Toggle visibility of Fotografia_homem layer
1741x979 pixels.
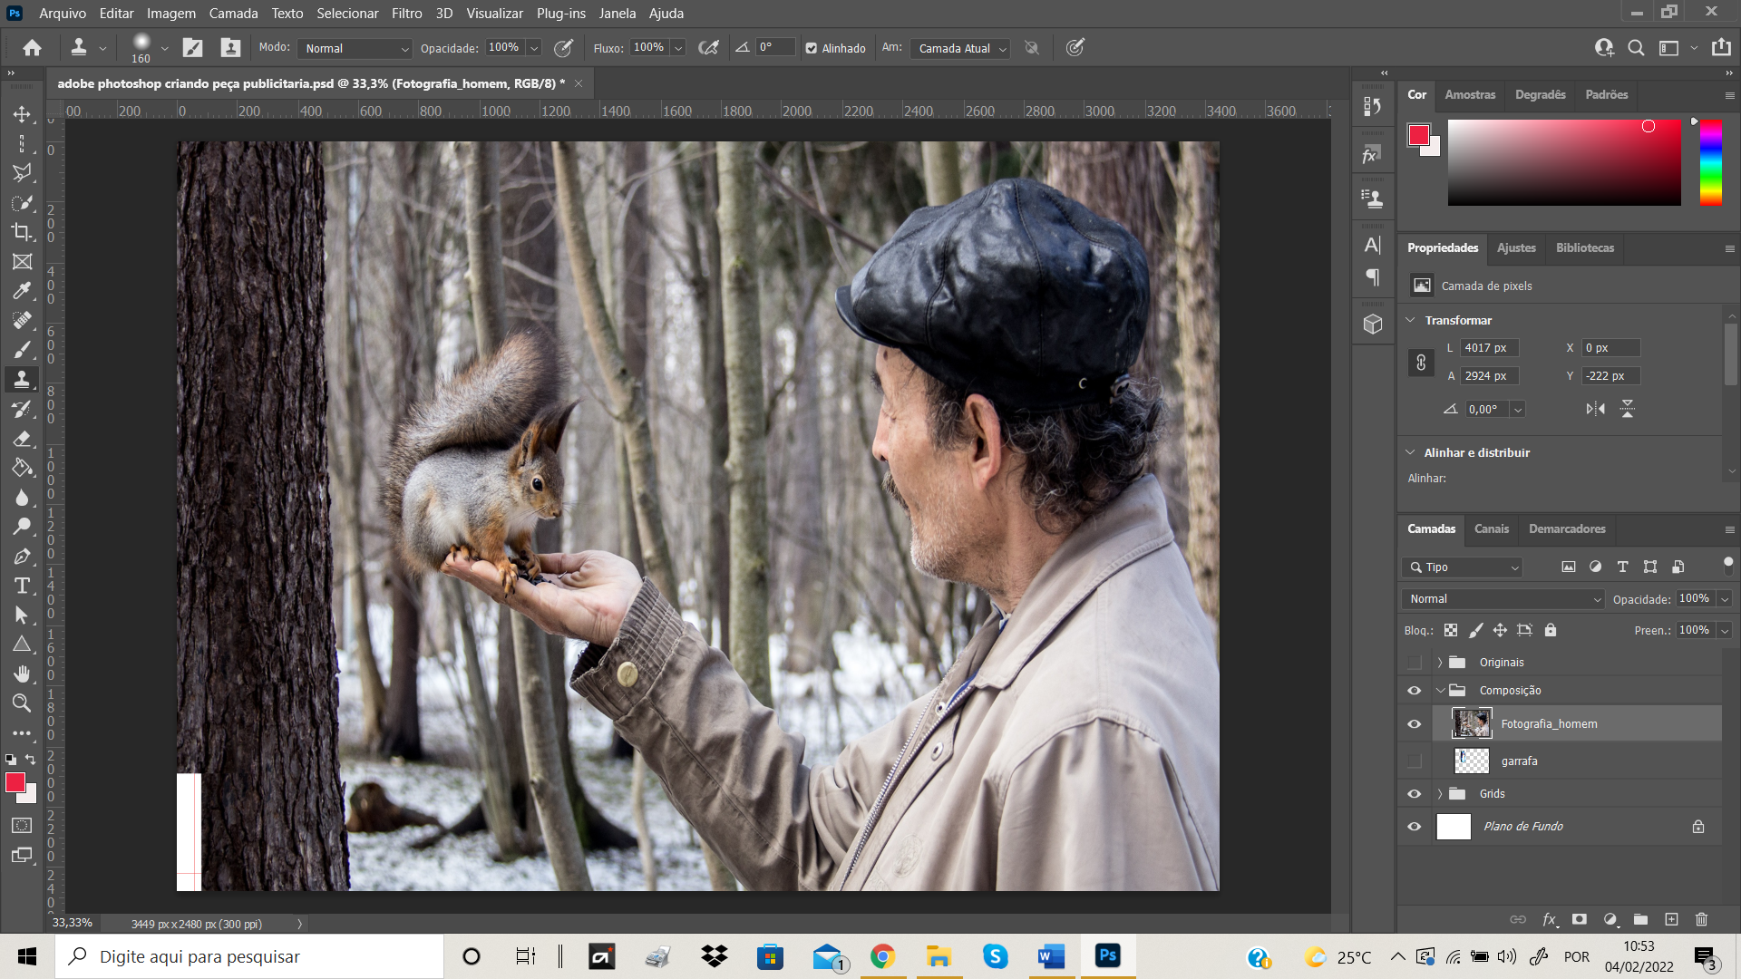[x=1415, y=723]
